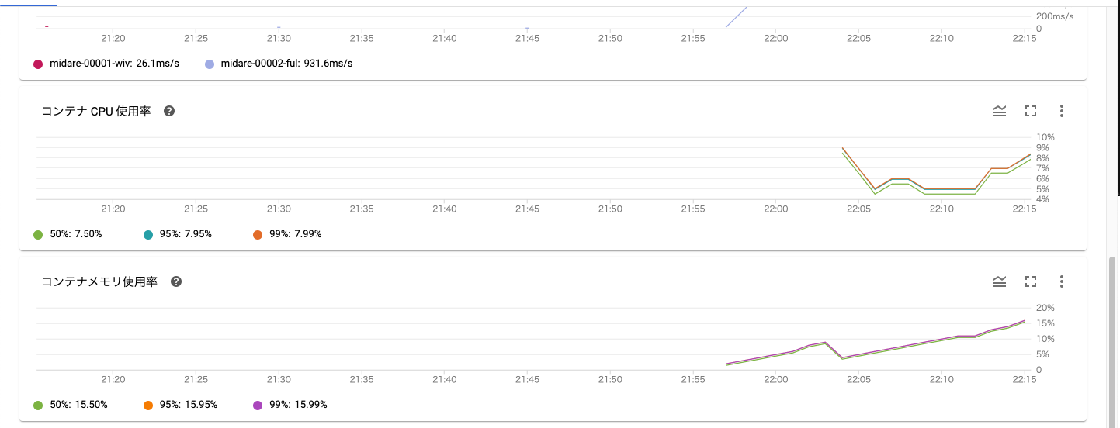Screen dimensions: 1120x428
Task: Click the page's vertical scrollbar thumb
Action: coord(1114,341)
